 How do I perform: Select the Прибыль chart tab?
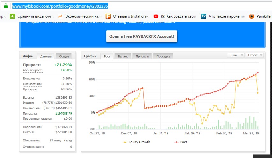click(142, 56)
